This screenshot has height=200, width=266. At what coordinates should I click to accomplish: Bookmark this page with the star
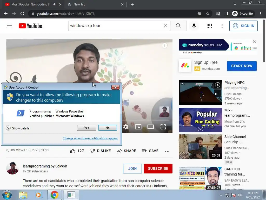[x=208, y=14]
